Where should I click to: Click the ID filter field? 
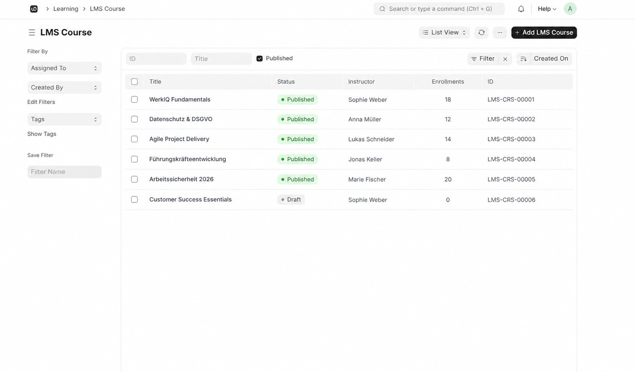pyautogui.click(x=156, y=59)
